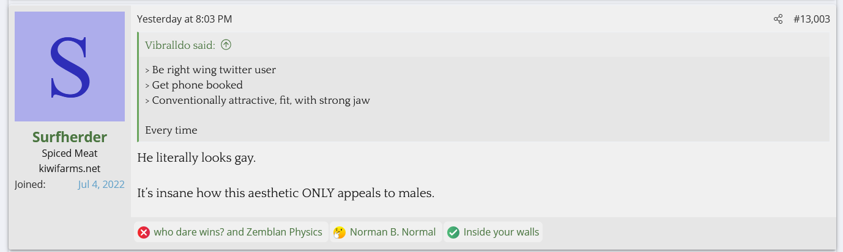Open Surfherder's purple S avatar
This screenshot has width=843, height=252.
click(x=70, y=67)
